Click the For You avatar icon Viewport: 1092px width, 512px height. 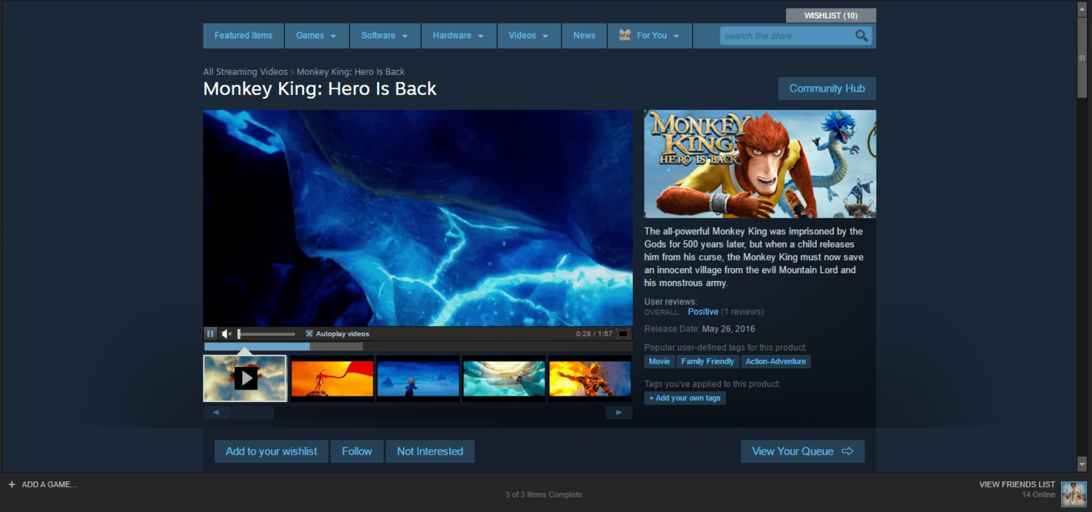pos(624,35)
